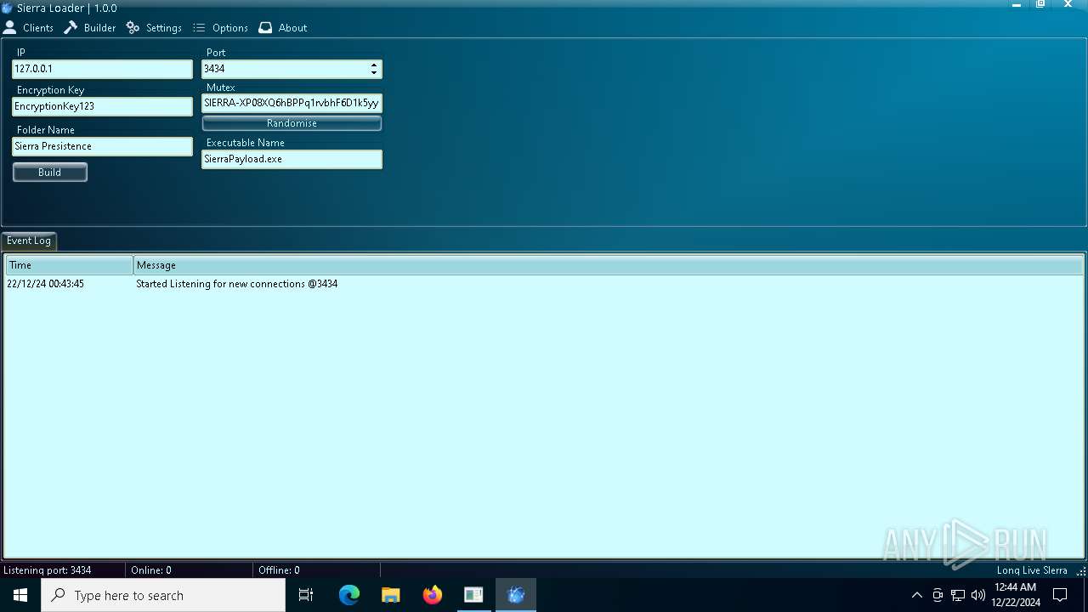Decrease the Port value with down arrow
Screen dimensions: 1088x612
[x=374, y=73]
